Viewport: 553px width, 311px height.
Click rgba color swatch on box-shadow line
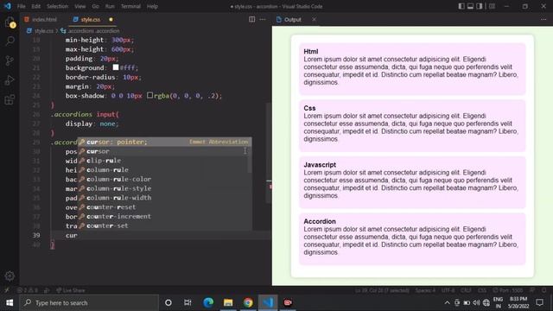pos(149,95)
